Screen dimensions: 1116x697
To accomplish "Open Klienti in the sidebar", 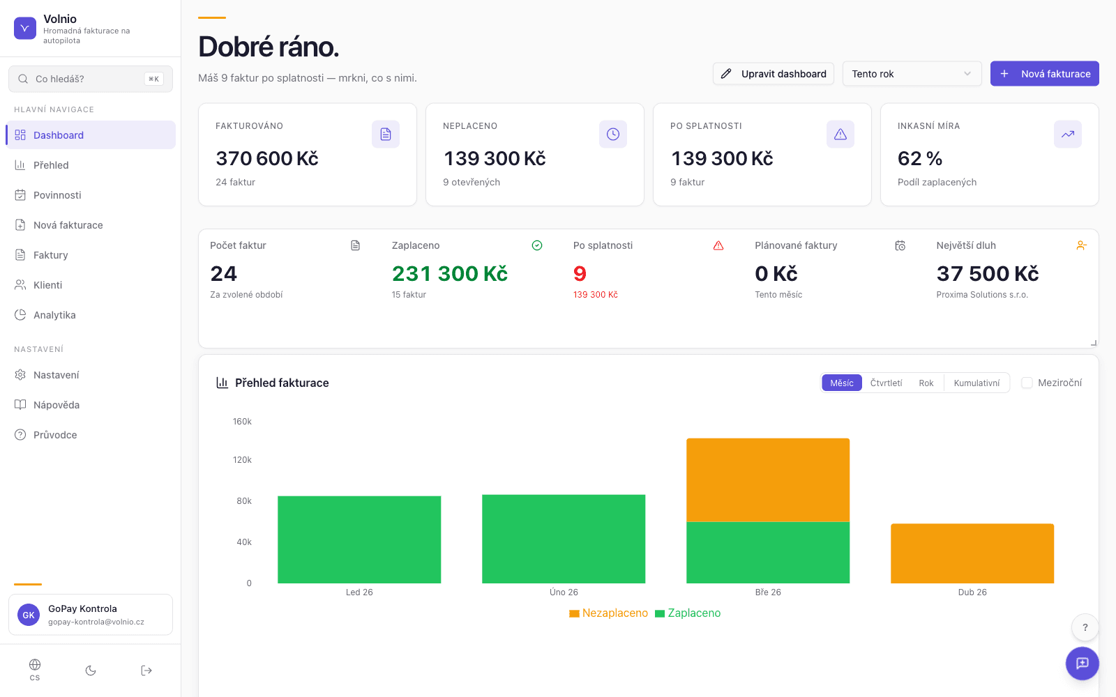I will coord(91,285).
